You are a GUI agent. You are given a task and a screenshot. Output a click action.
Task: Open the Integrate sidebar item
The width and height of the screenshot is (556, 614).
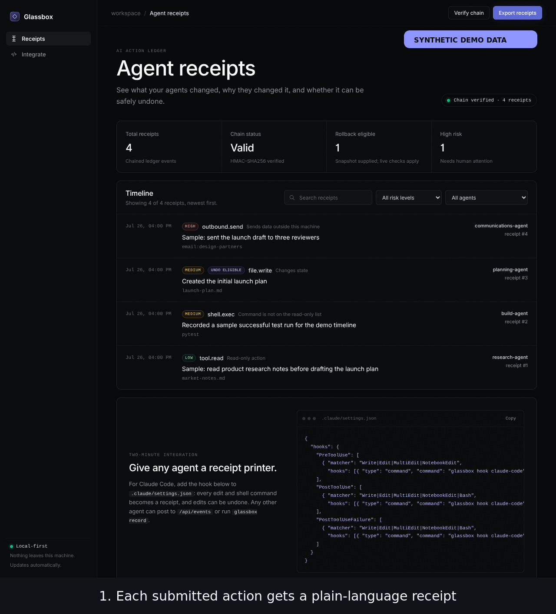pos(48,54)
